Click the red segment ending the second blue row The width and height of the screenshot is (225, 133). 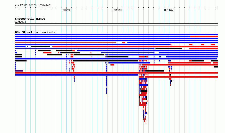(x=204, y=37)
